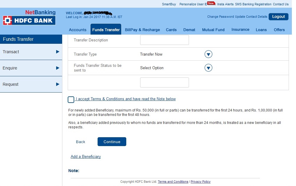Click the Back button
296x186 pixels.
pyautogui.click(x=80, y=142)
